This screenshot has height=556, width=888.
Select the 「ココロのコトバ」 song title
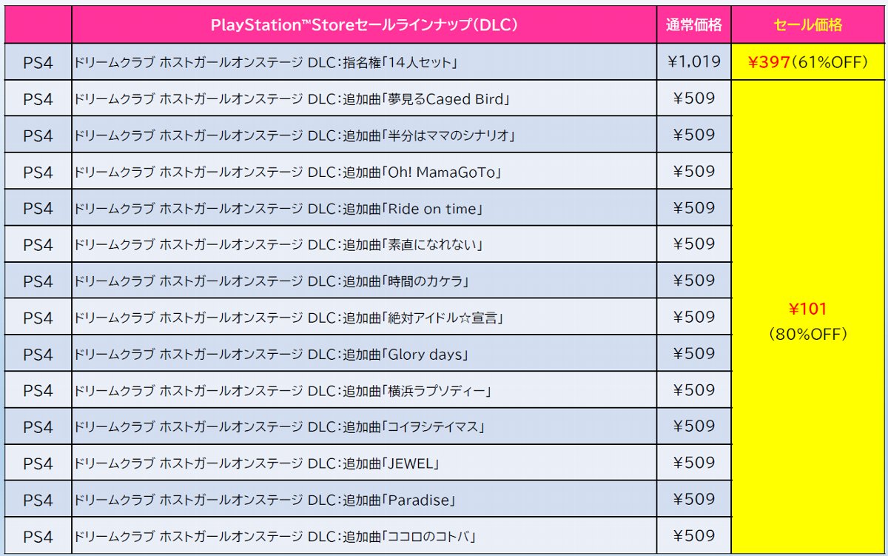pos(275,537)
